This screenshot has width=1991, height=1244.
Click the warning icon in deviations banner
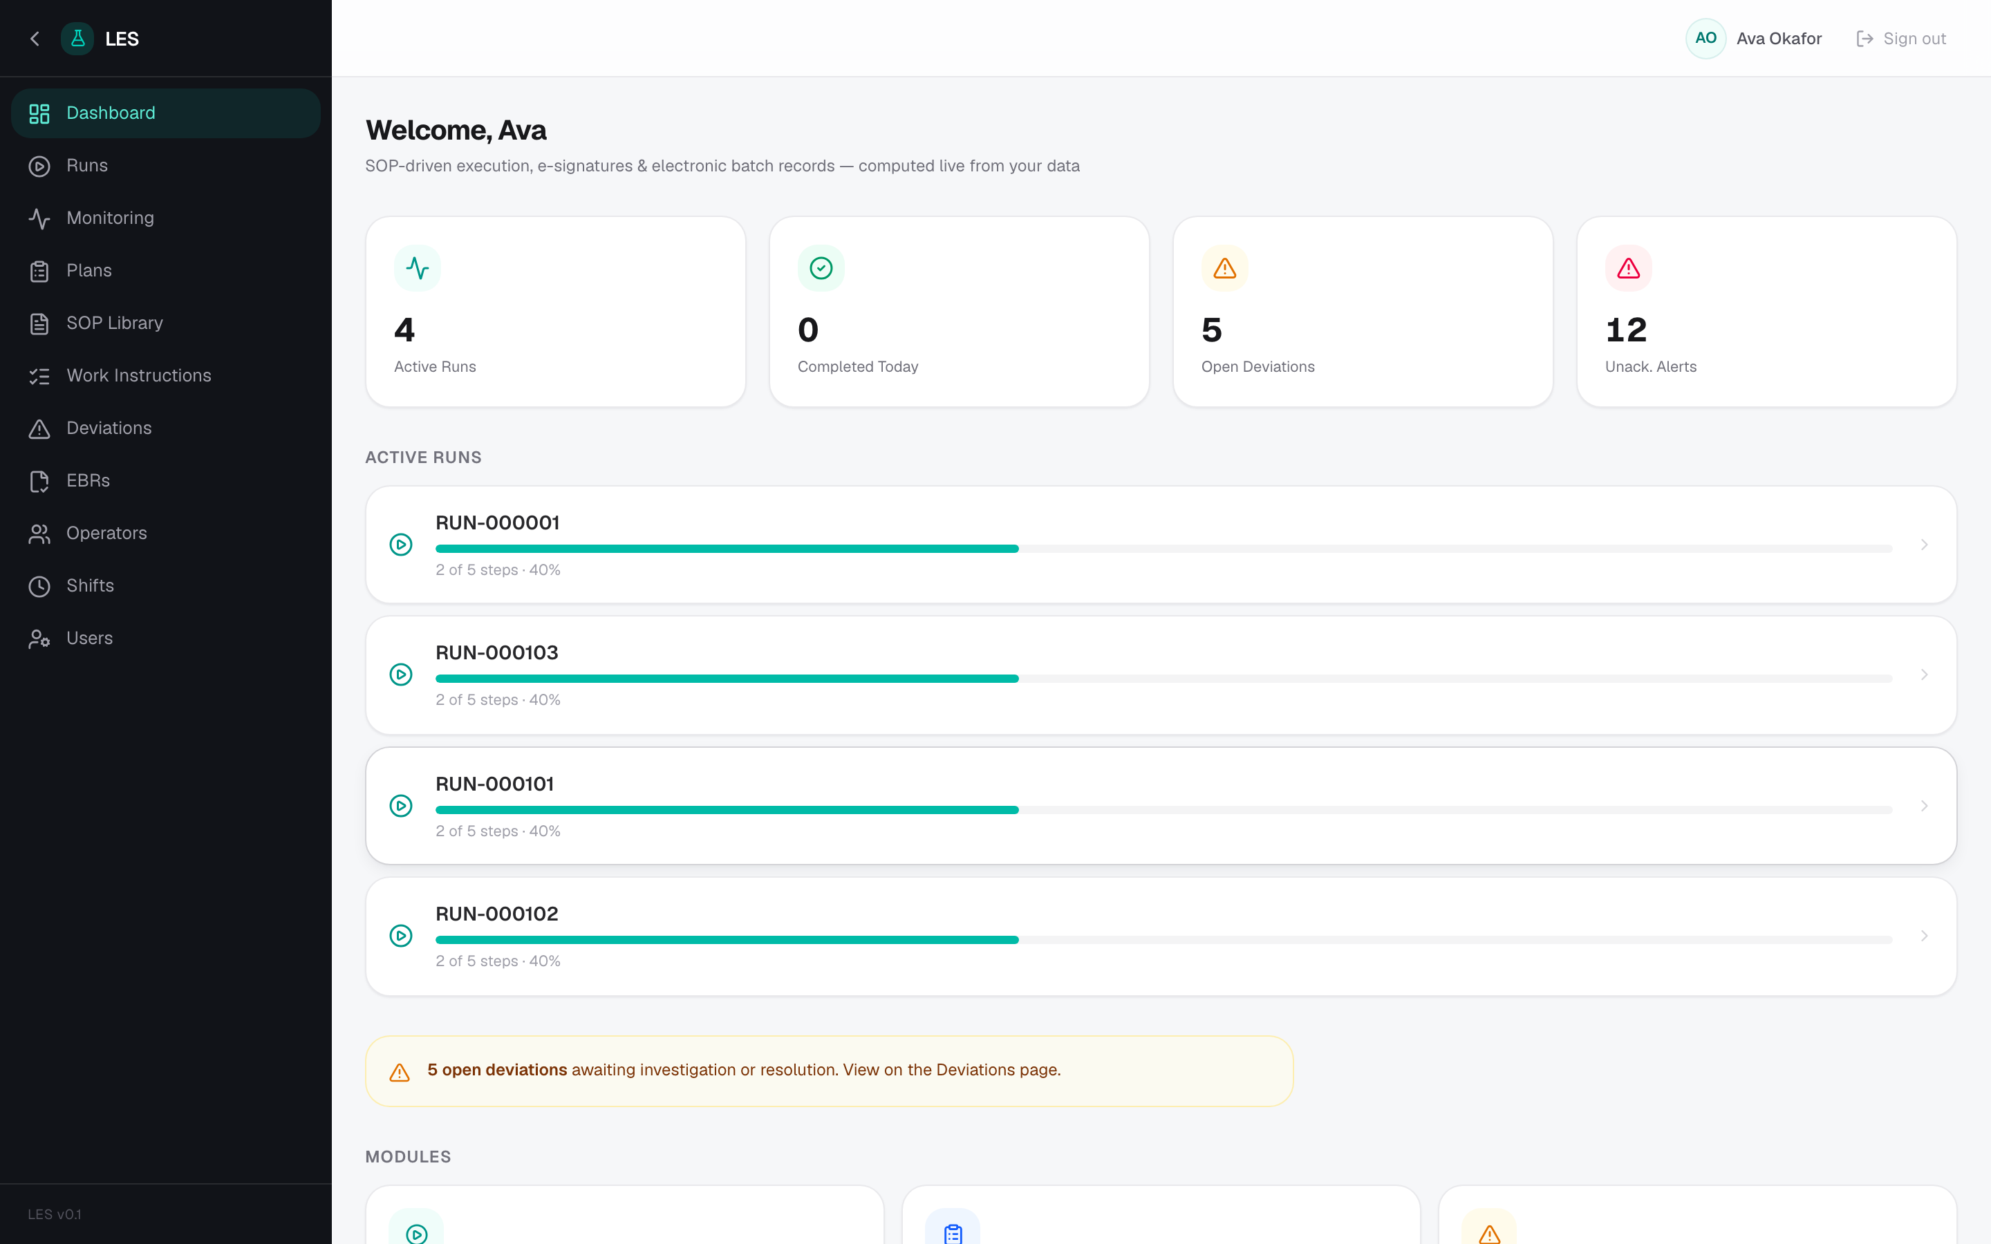pos(399,1072)
